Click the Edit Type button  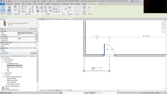click(x=34, y=29)
